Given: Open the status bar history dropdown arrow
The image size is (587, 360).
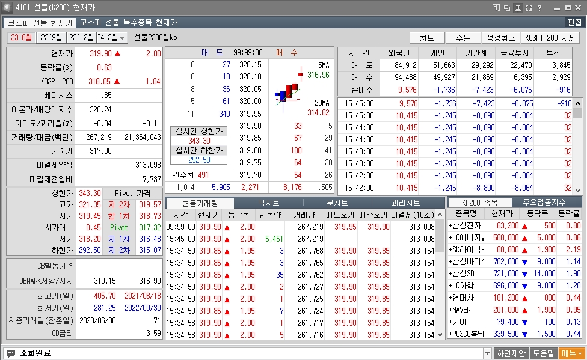Looking at the screenshot, I should pos(488,353).
